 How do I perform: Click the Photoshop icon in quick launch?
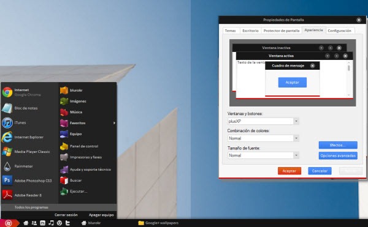tap(42, 223)
